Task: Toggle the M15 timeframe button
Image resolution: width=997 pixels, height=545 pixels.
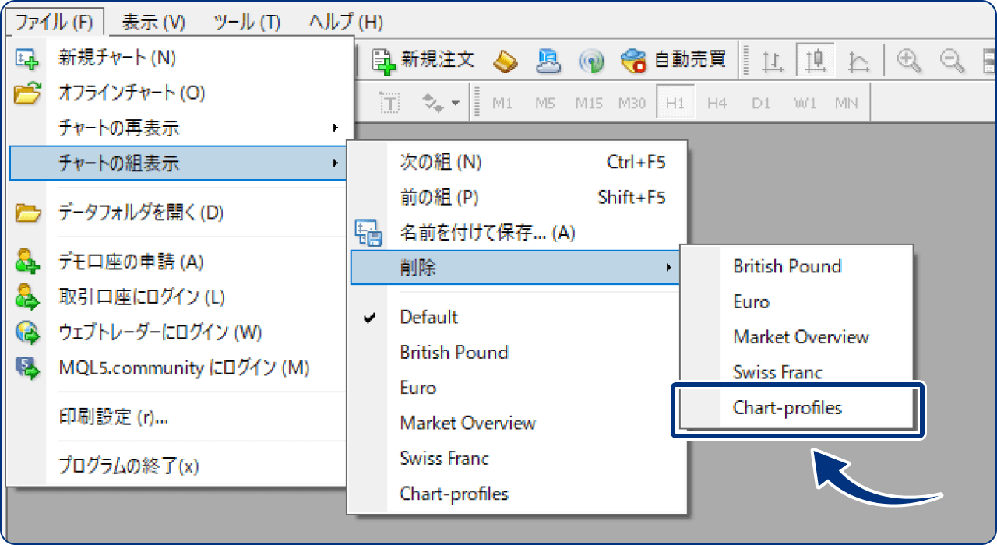Action: click(x=589, y=103)
